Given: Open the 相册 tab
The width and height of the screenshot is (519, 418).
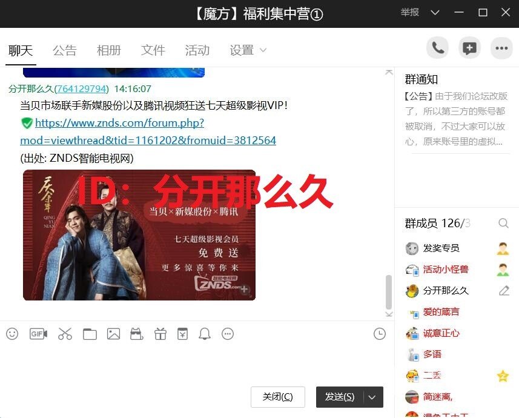Looking at the screenshot, I should [x=108, y=51].
